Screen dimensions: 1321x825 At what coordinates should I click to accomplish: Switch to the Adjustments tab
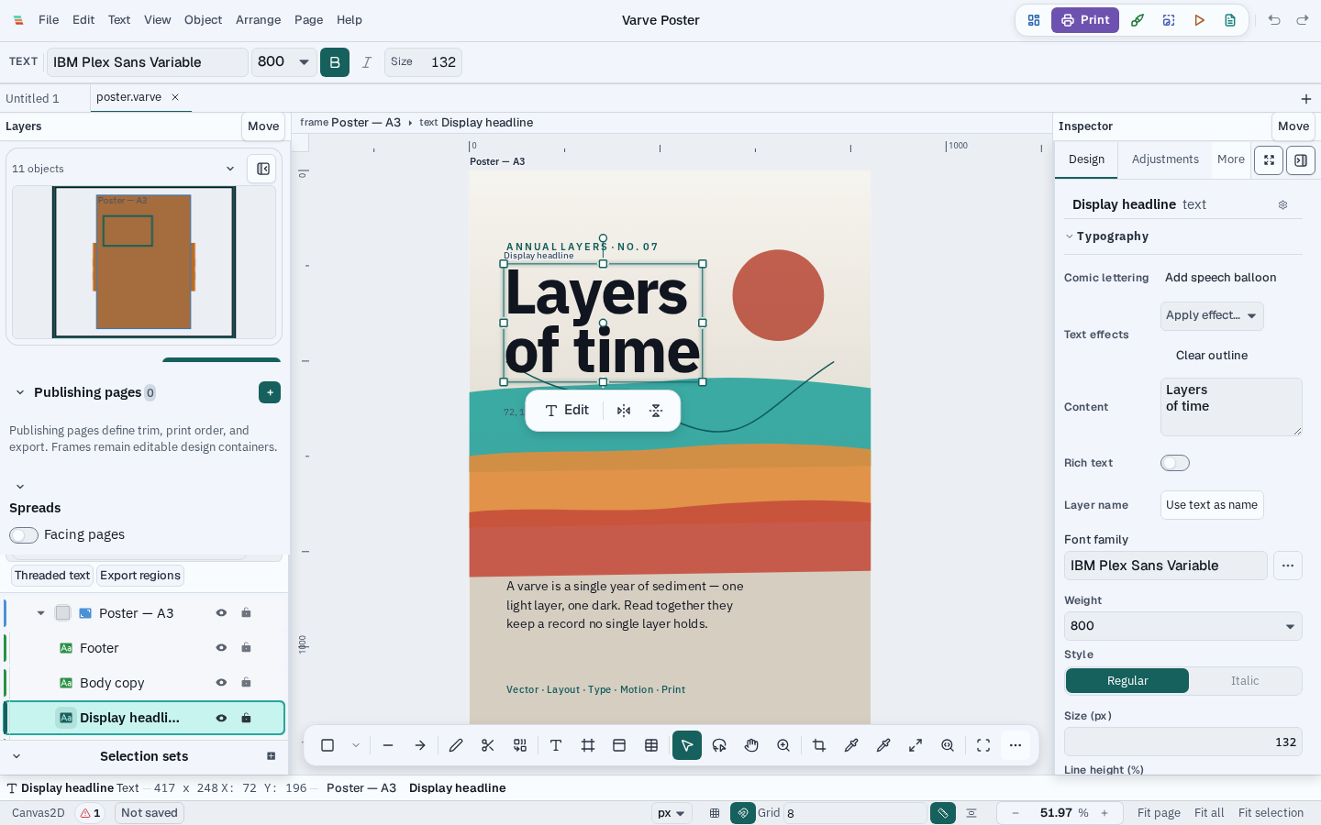[1165, 159]
